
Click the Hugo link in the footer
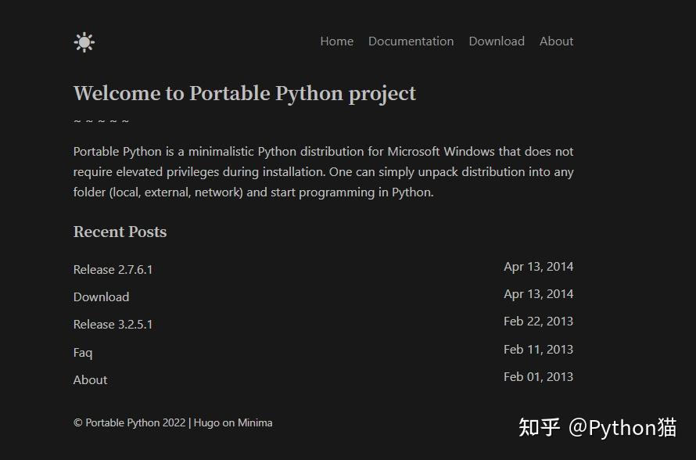click(x=208, y=422)
